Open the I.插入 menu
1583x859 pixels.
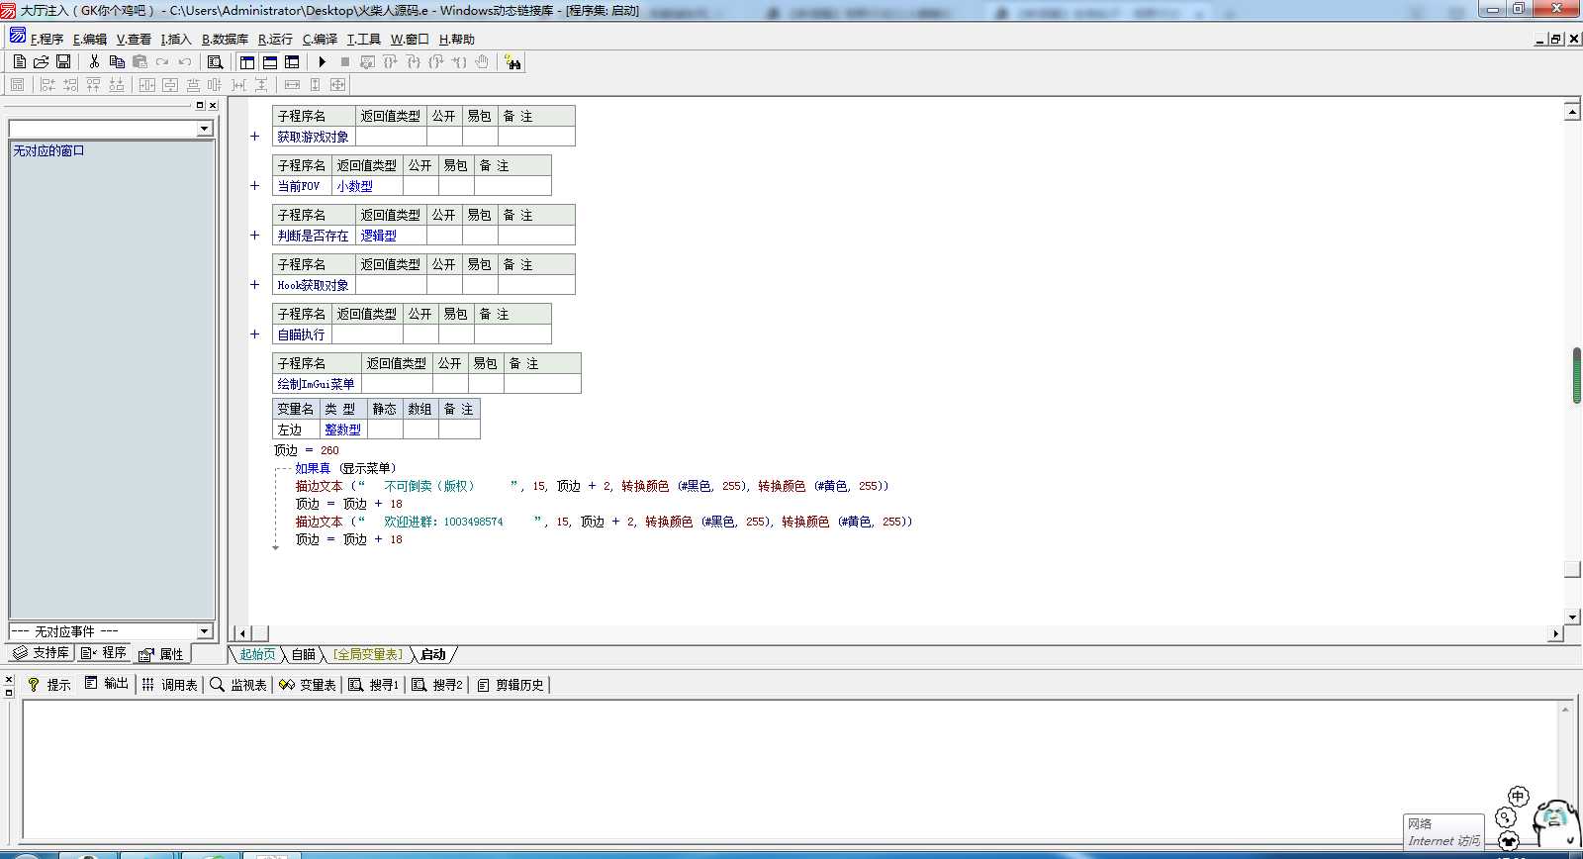tap(176, 40)
